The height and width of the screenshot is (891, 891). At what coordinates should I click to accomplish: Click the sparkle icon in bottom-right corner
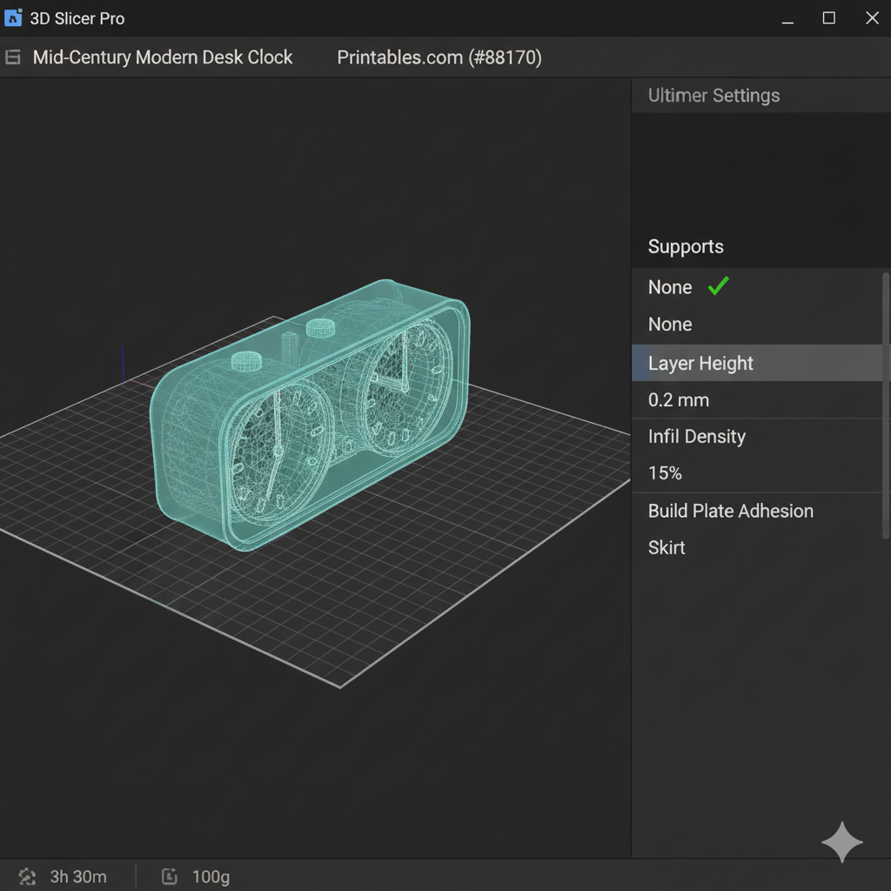point(841,841)
